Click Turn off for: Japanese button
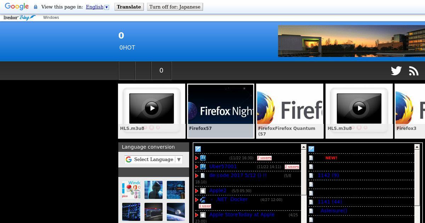This screenshot has height=223, width=425. 175,7
